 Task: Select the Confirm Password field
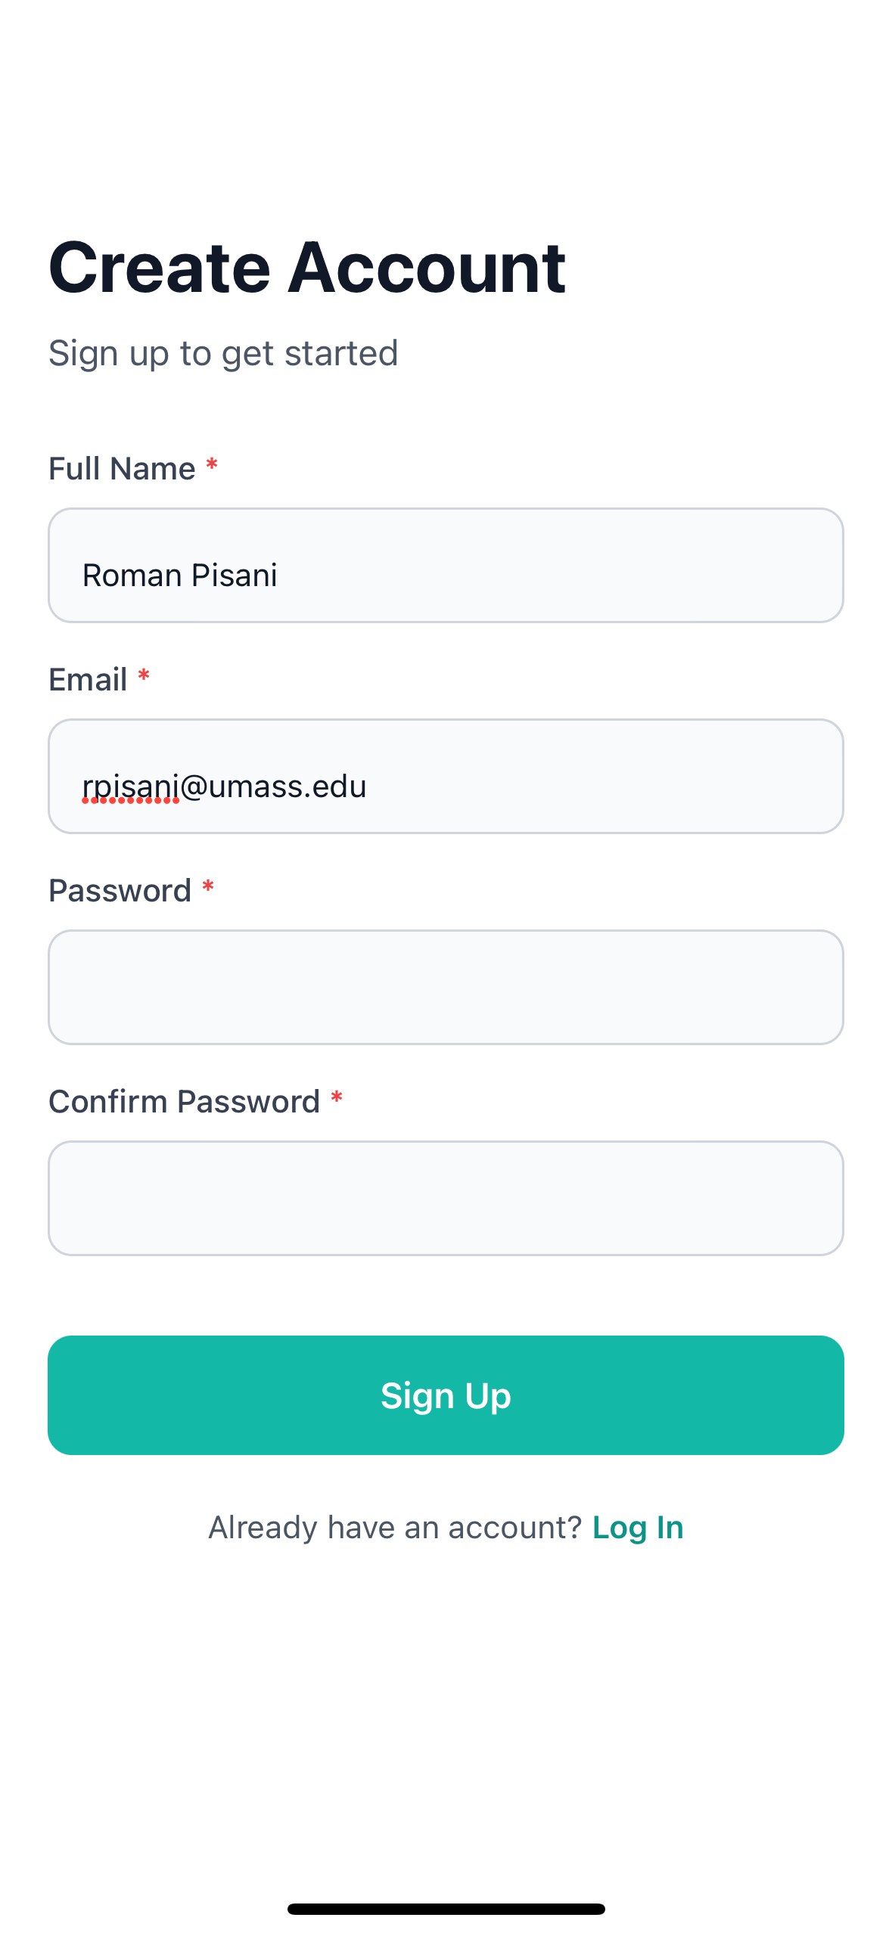(x=446, y=1199)
